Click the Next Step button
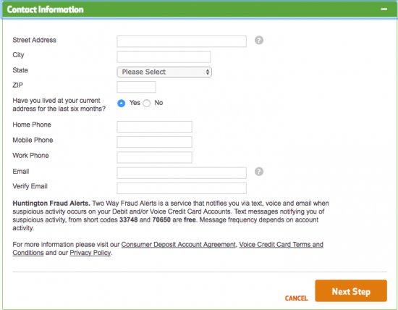The height and width of the screenshot is (310, 398). point(351,291)
